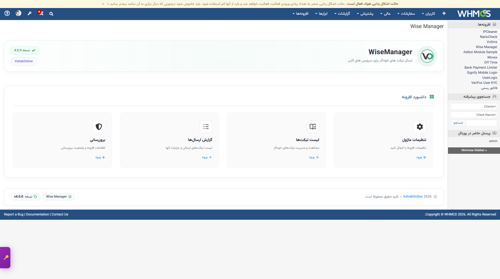Click the tag icon in footer version badge

pyautogui.click(x=35, y=197)
